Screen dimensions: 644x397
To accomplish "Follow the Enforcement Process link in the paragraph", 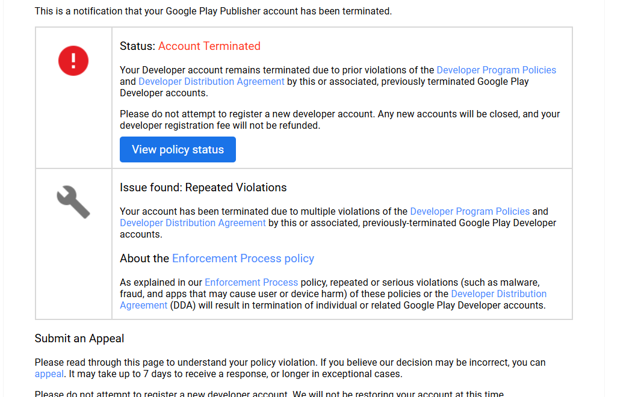I will pyautogui.click(x=252, y=283).
